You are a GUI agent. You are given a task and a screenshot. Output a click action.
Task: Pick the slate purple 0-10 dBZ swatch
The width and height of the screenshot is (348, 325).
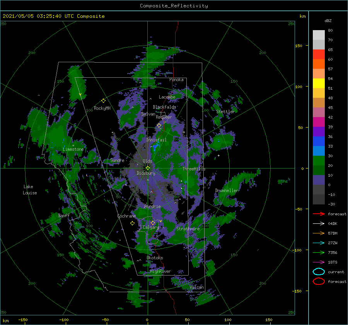tap(319, 180)
